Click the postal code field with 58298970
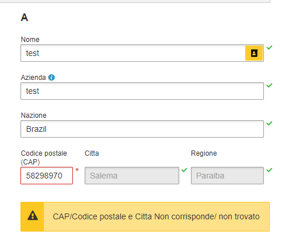This screenshot has height=238, width=282. click(x=47, y=176)
